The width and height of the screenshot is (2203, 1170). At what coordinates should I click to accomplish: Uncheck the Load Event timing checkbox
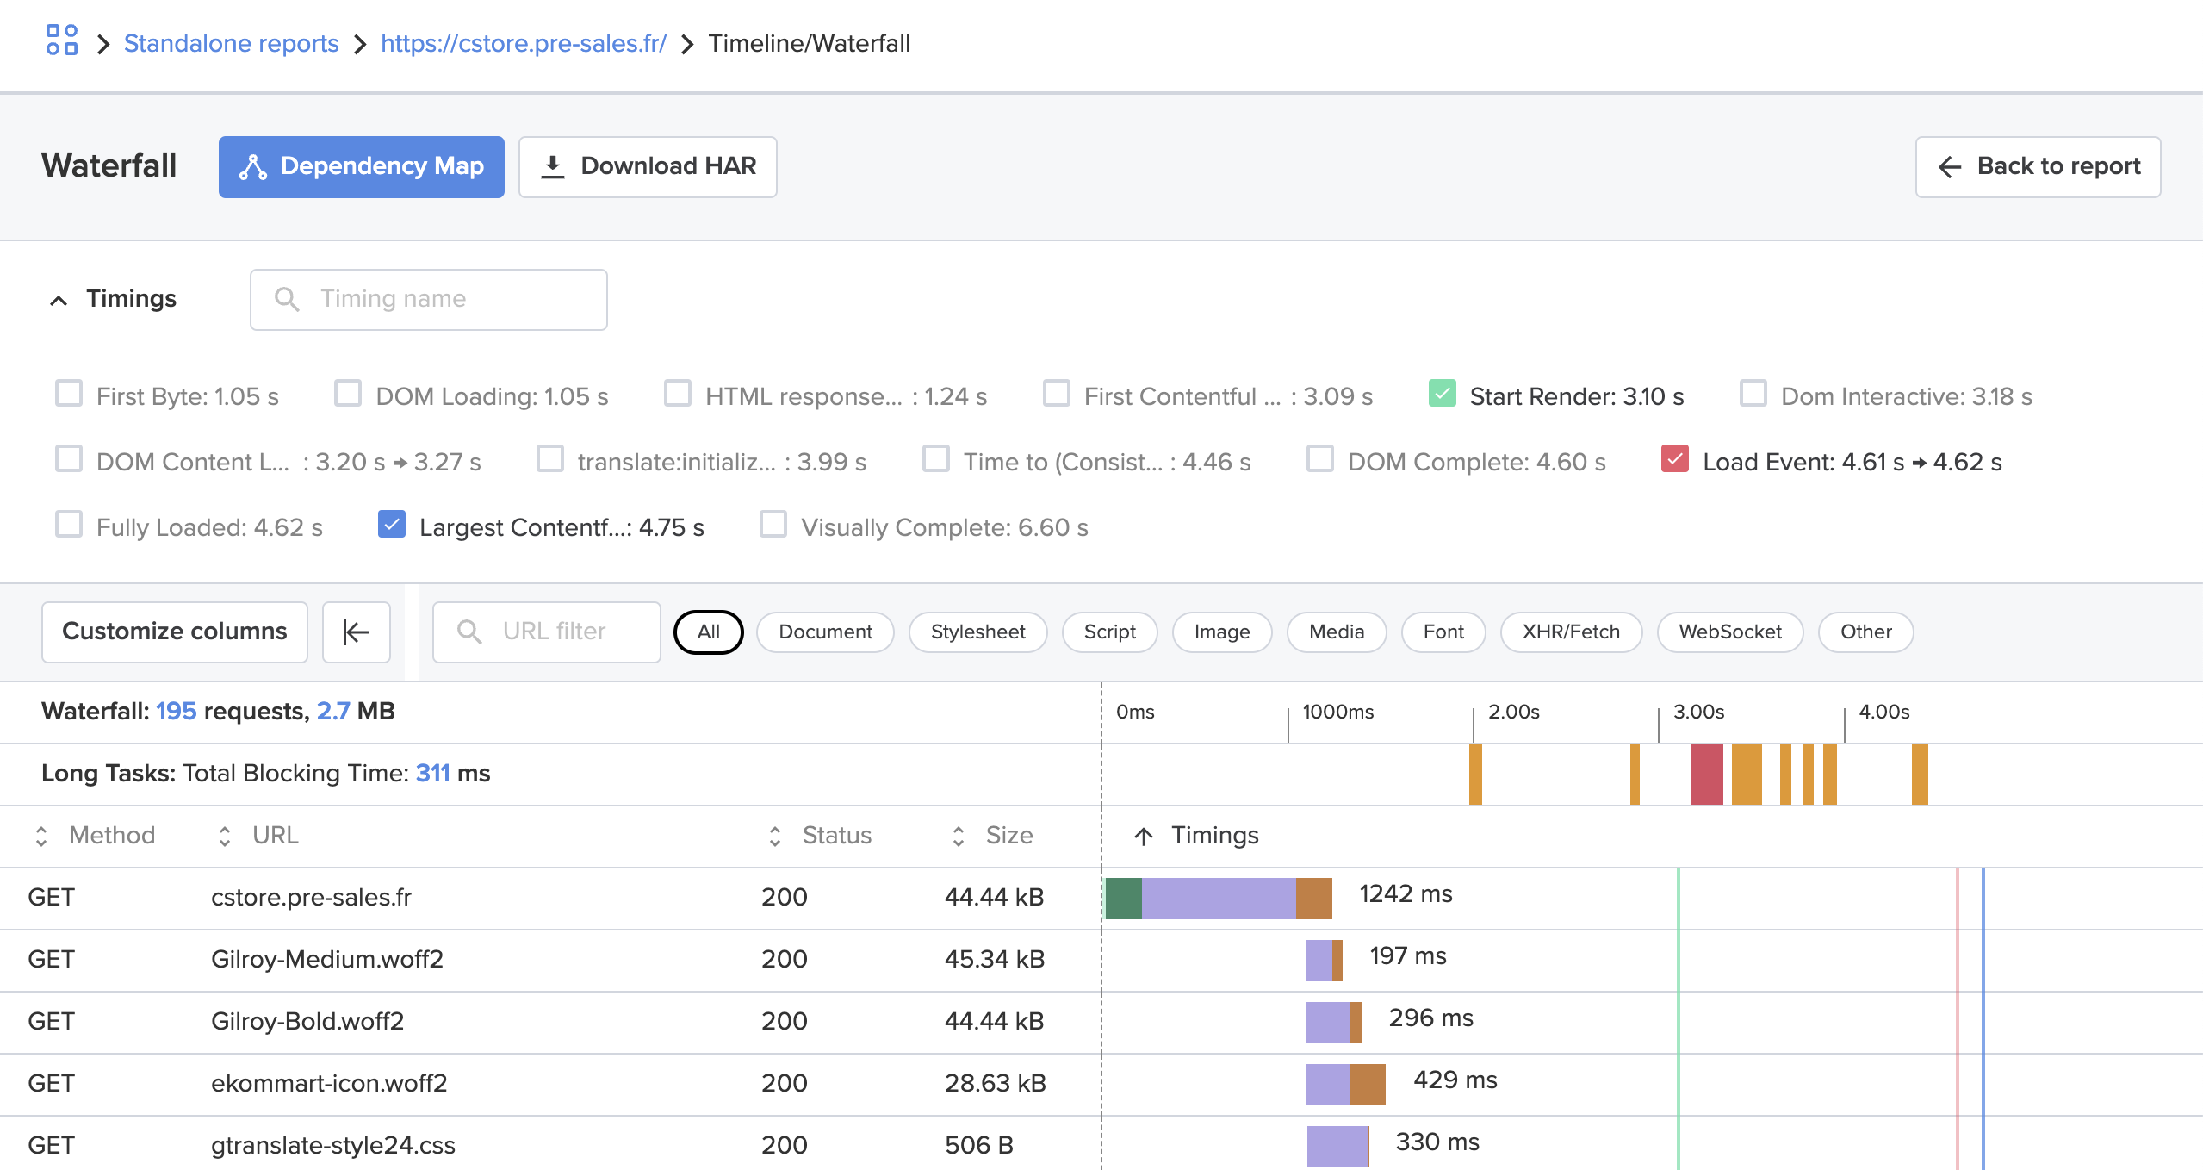tap(1675, 459)
